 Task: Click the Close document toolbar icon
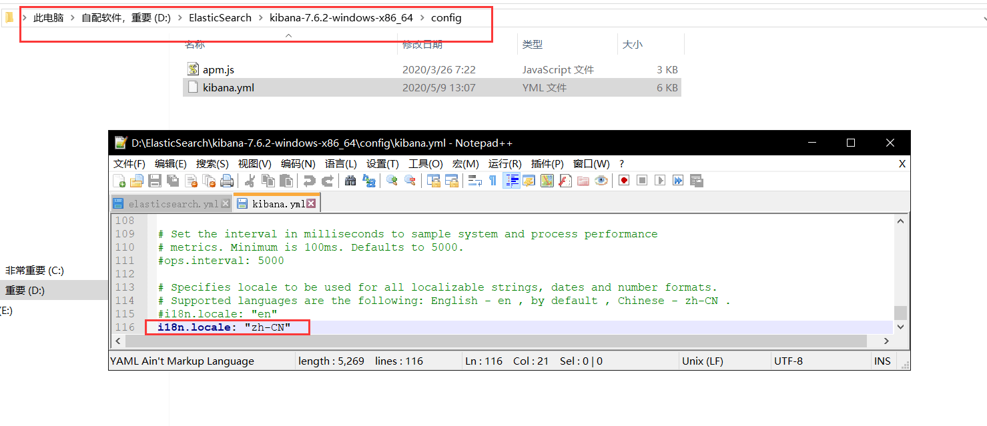click(x=192, y=181)
